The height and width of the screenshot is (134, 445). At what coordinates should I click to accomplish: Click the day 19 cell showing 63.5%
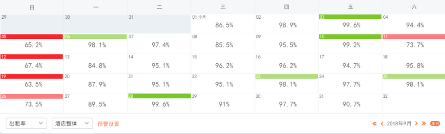(x=32, y=83)
